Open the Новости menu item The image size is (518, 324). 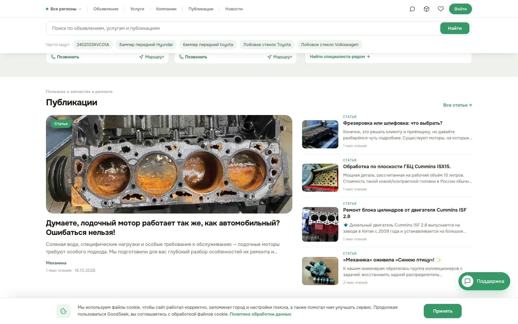[x=234, y=9]
